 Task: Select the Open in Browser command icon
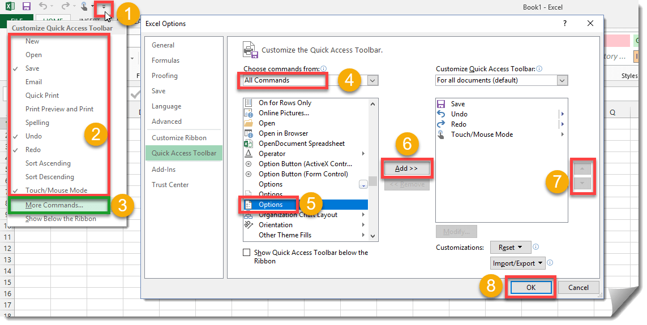tap(248, 133)
